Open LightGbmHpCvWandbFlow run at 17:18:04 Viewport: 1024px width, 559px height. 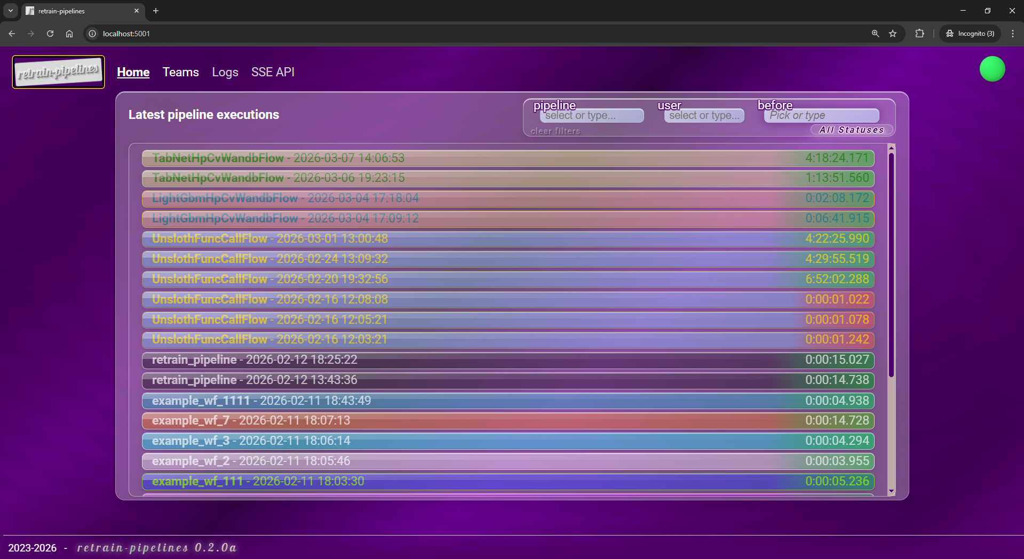[508, 198]
